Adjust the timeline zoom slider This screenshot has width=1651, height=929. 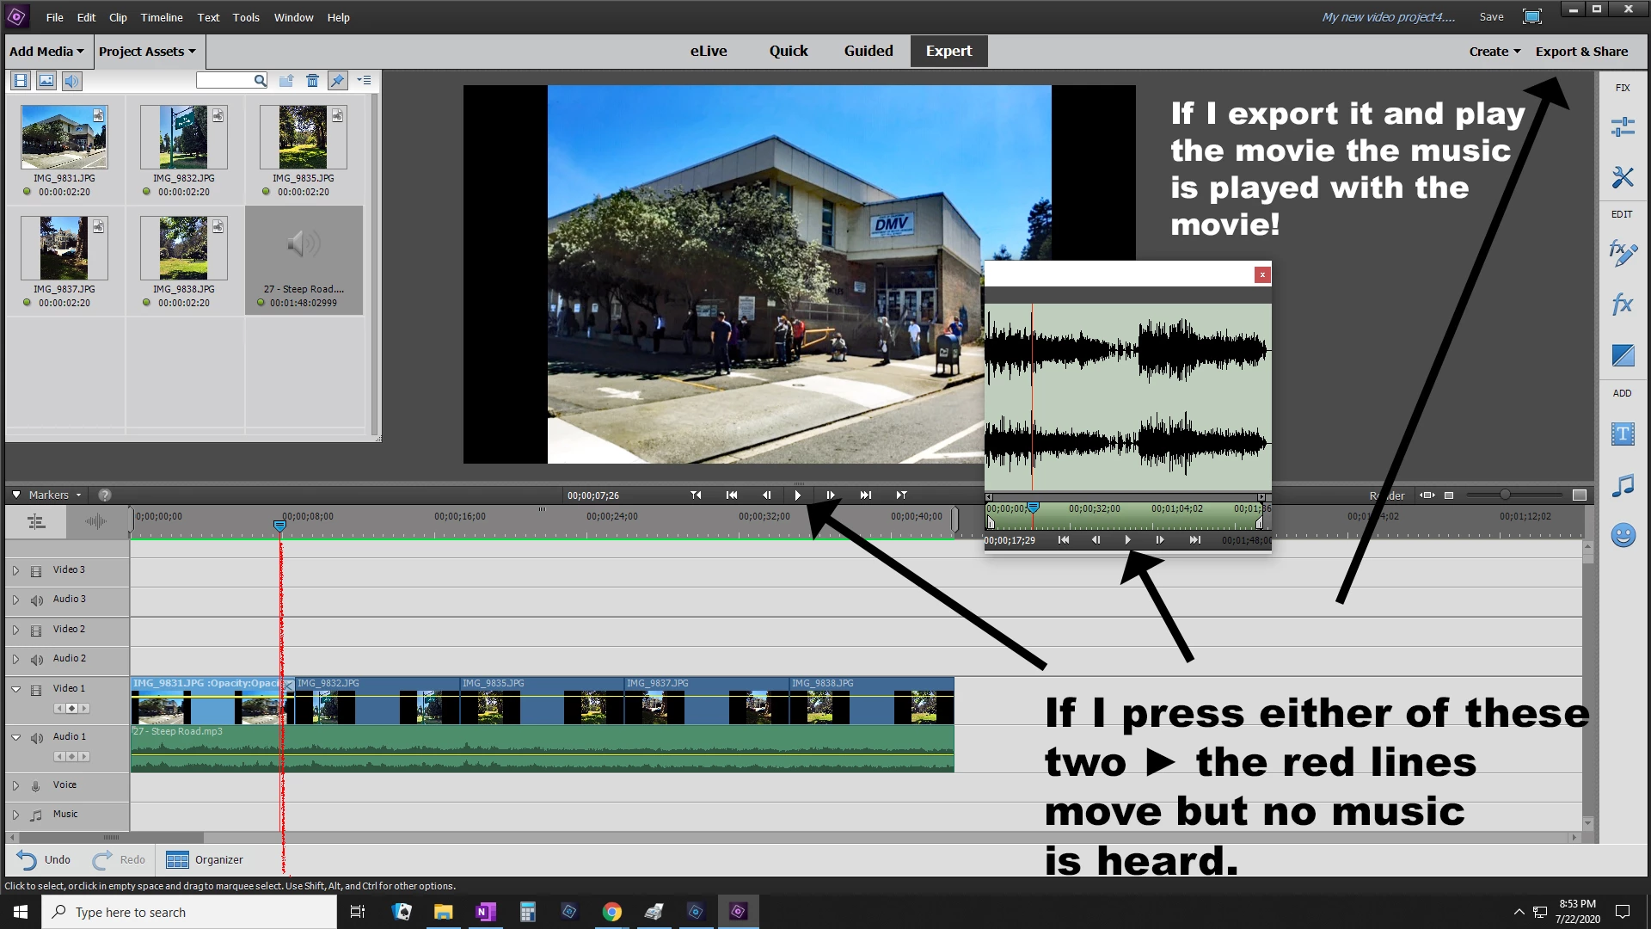pos(1505,495)
